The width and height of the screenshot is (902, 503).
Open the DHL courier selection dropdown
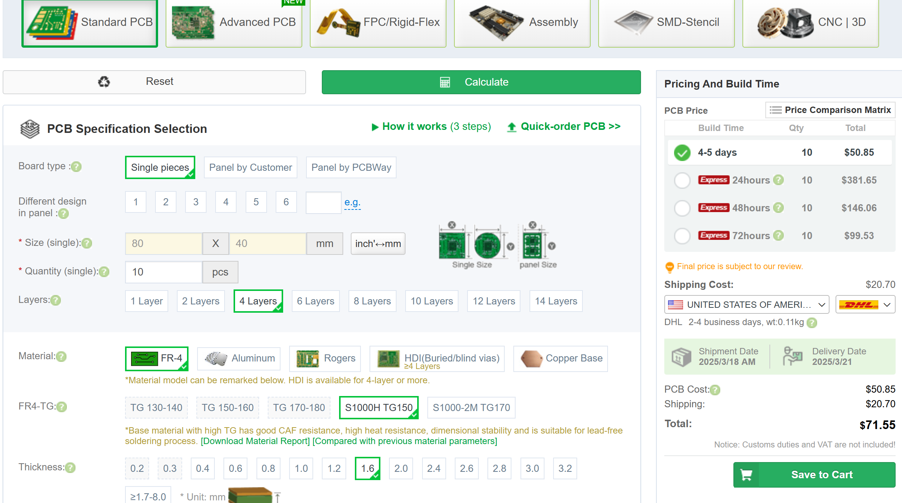click(x=865, y=304)
